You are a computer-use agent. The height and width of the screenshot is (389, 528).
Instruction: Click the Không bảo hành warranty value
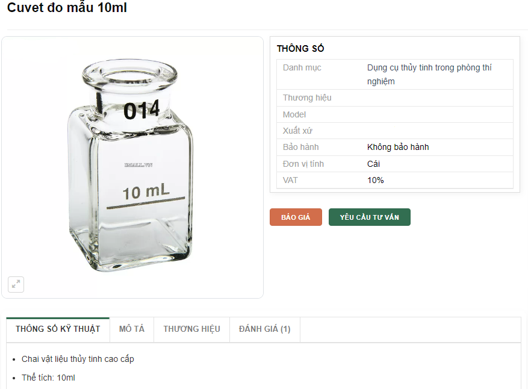pyautogui.click(x=398, y=147)
